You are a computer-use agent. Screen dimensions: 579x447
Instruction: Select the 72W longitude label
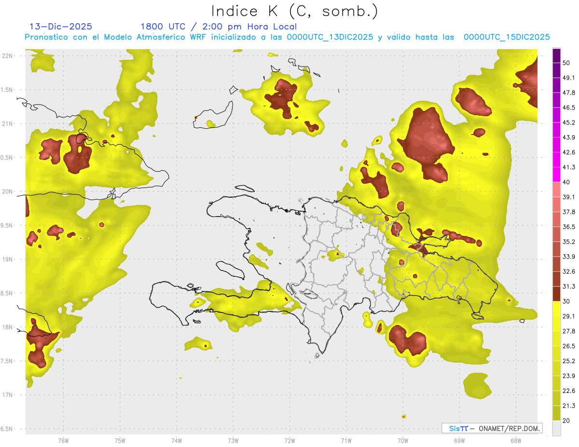(x=289, y=440)
